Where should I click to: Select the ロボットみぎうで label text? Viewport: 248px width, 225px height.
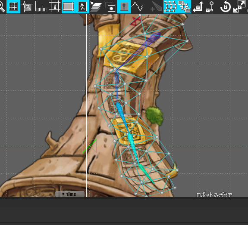pyautogui.click(x=214, y=195)
